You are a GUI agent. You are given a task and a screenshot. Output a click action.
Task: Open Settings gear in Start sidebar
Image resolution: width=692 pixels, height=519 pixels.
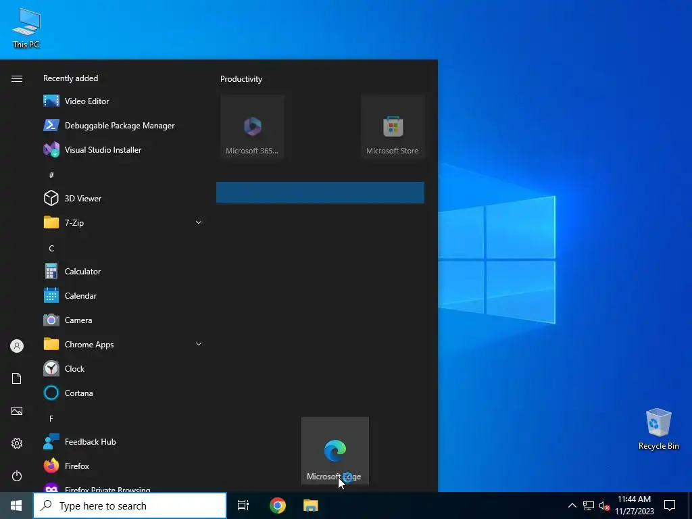point(17,443)
